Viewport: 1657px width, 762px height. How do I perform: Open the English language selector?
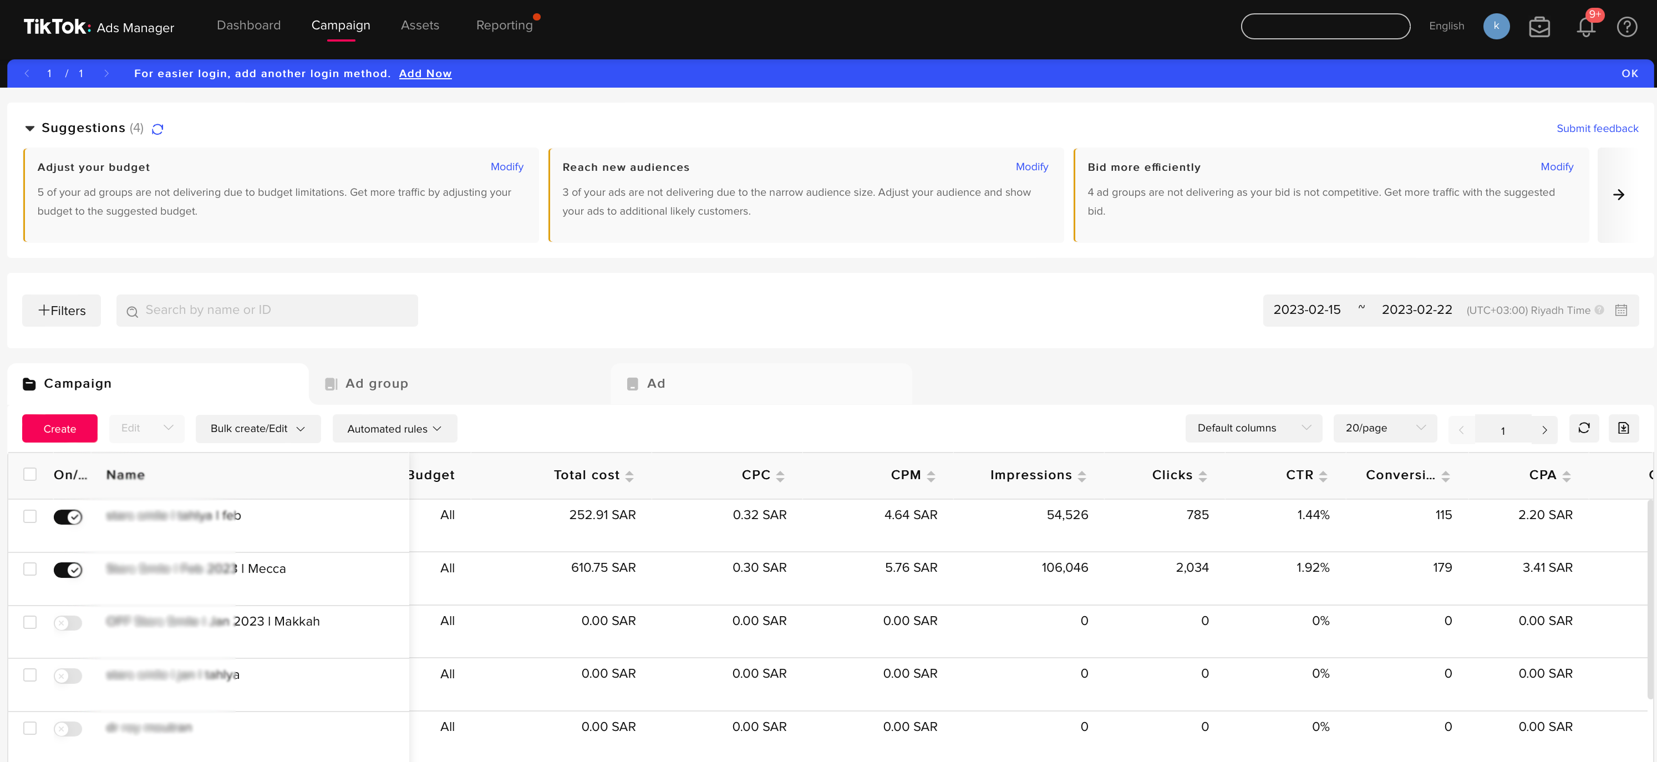[1446, 27]
